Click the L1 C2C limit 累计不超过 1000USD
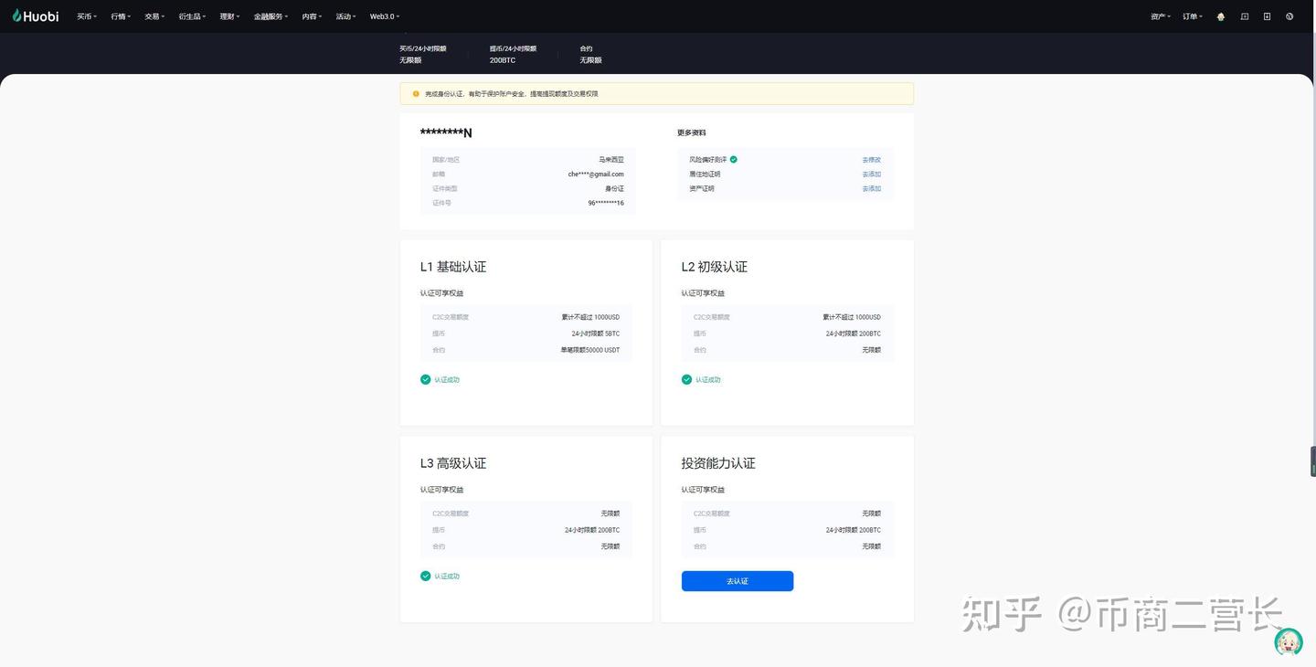The image size is (1316, 667). [590, 317]
